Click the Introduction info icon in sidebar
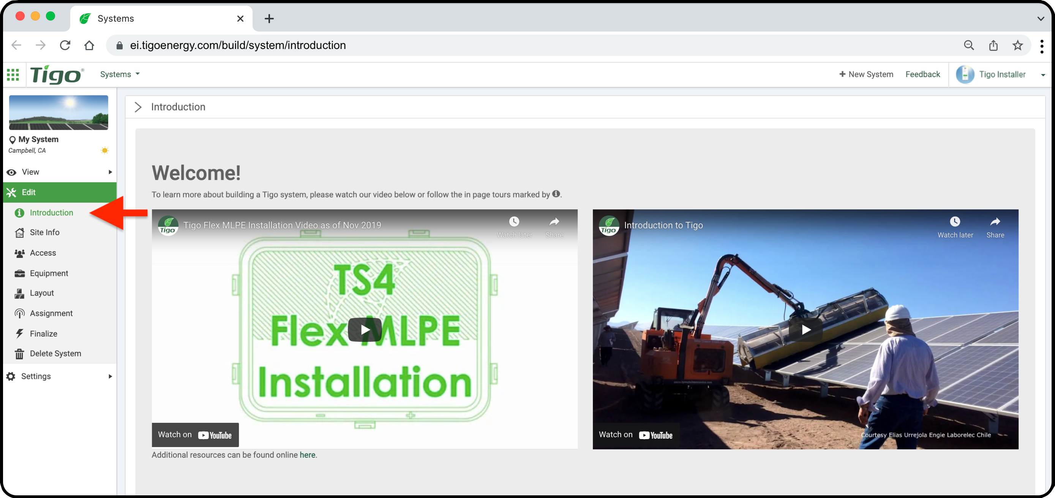This screenshot has height=498, width=1055. point(19,213)
